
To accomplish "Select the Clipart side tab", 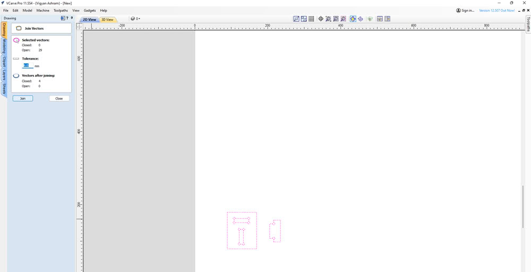I will pos(4,62).
